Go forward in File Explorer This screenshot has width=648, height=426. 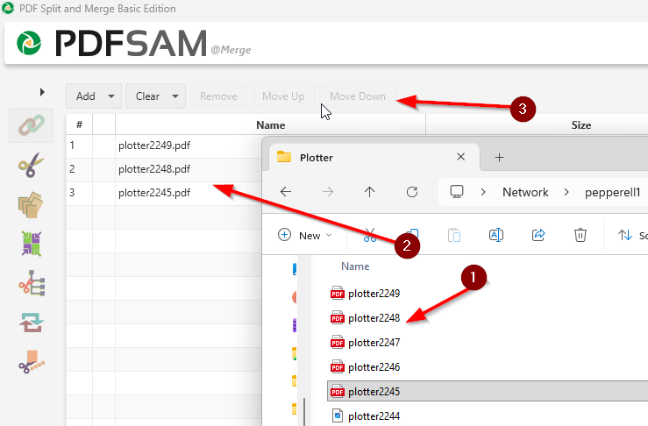click(328, 192)
